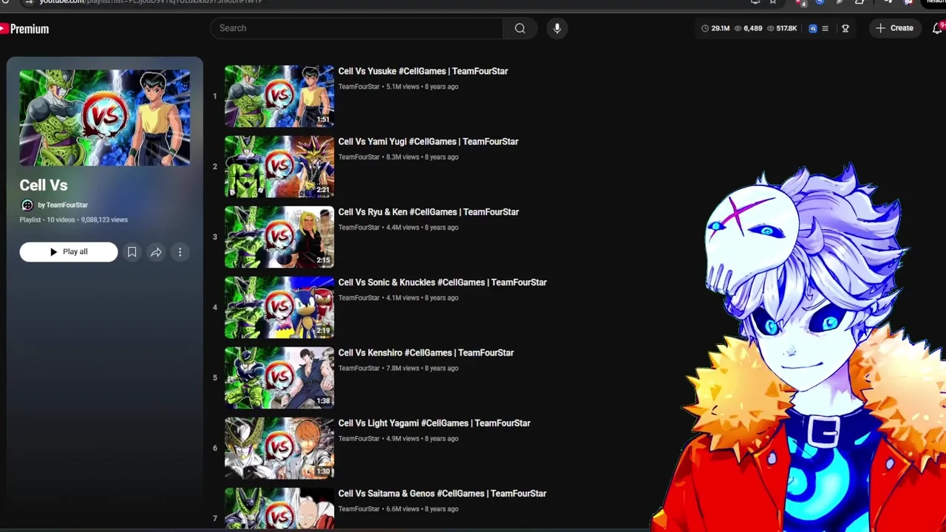The width and height of the screenshot is (946, 532).
Task: Open the Cell Vs Saitama & Genos thumbnail
Action: tap(279, 508)
